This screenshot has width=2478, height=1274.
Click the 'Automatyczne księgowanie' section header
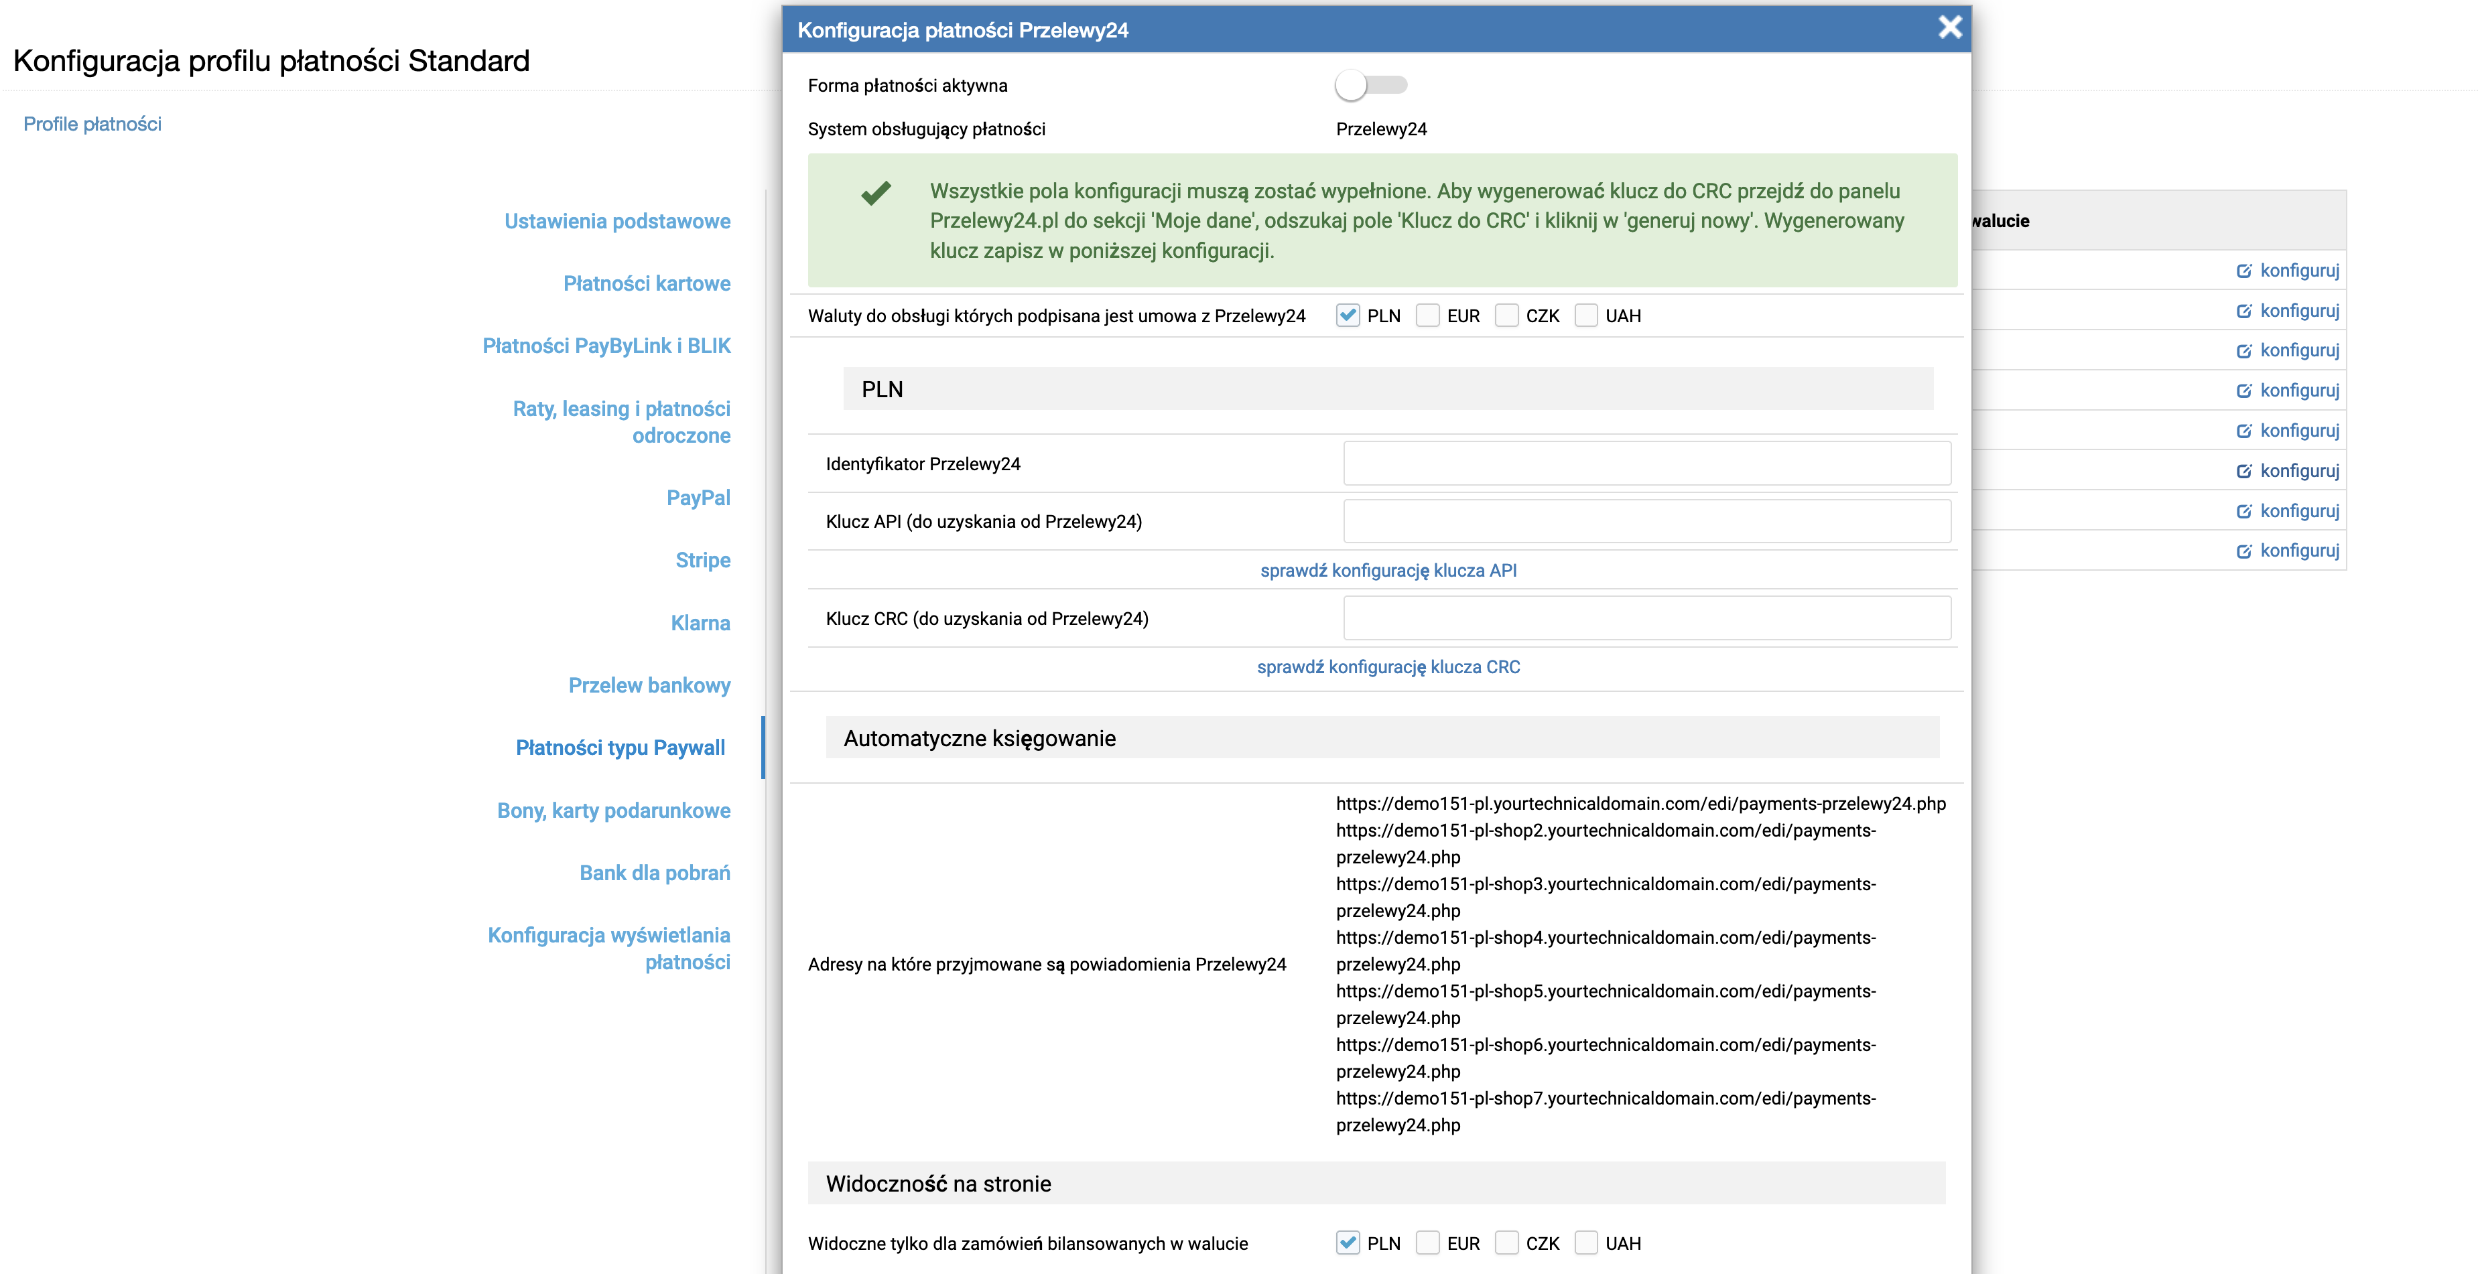click(x=1381, y=737)
